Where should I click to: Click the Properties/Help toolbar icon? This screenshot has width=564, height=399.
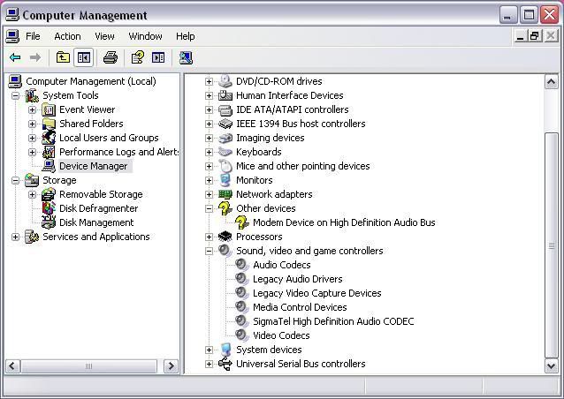[x=138, y=57]
